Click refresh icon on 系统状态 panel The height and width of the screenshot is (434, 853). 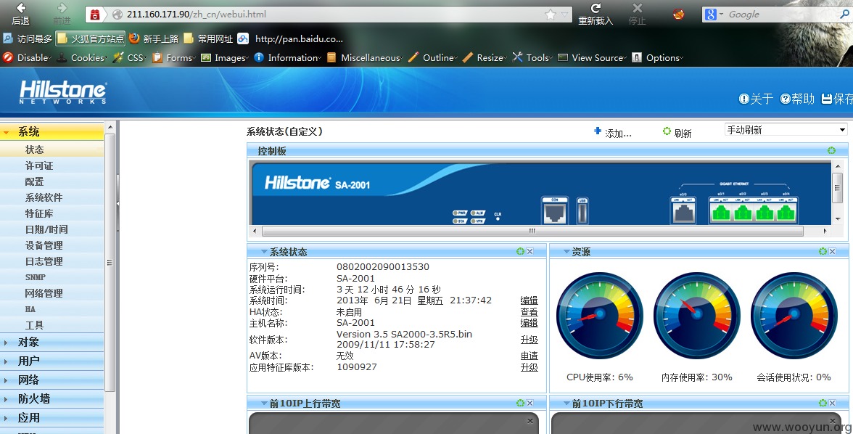[x=520, y=251]
